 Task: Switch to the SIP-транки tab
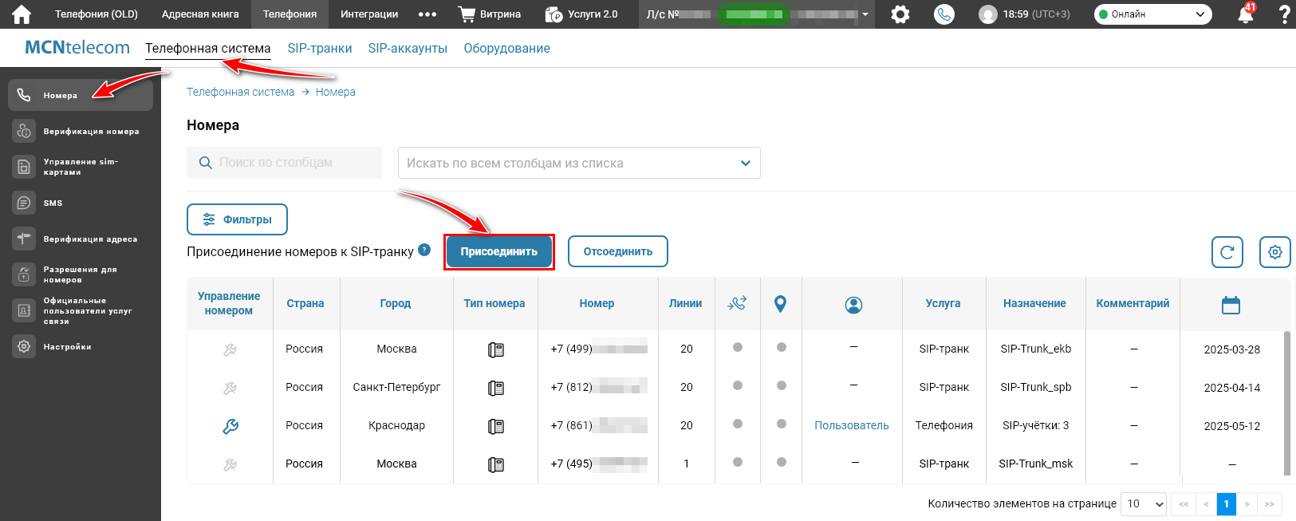tap(320, 49)
